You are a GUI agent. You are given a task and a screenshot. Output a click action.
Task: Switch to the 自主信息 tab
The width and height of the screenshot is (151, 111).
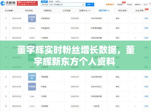(140, 11)
